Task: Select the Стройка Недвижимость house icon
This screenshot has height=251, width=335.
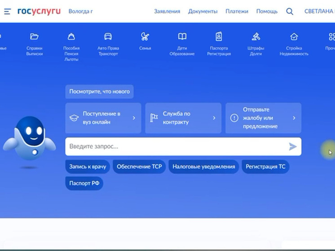Action: click(294, 36)
